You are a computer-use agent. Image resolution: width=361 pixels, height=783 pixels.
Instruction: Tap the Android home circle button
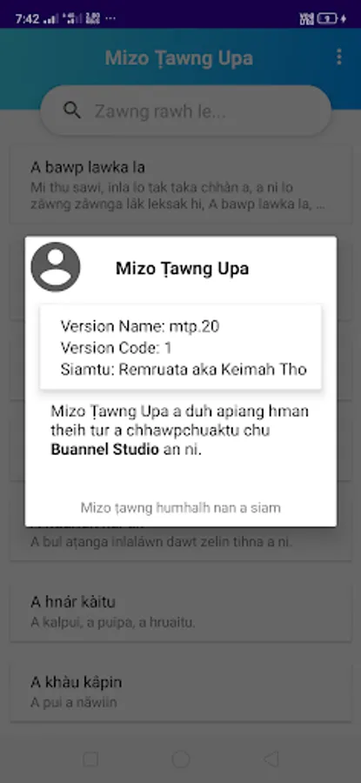[x=180, y=759]
